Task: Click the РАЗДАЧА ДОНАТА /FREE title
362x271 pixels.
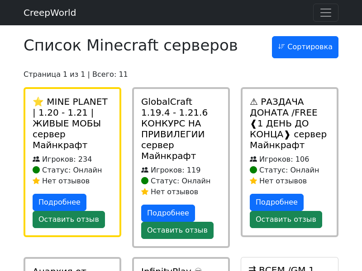Action: [x=288, y=123]
